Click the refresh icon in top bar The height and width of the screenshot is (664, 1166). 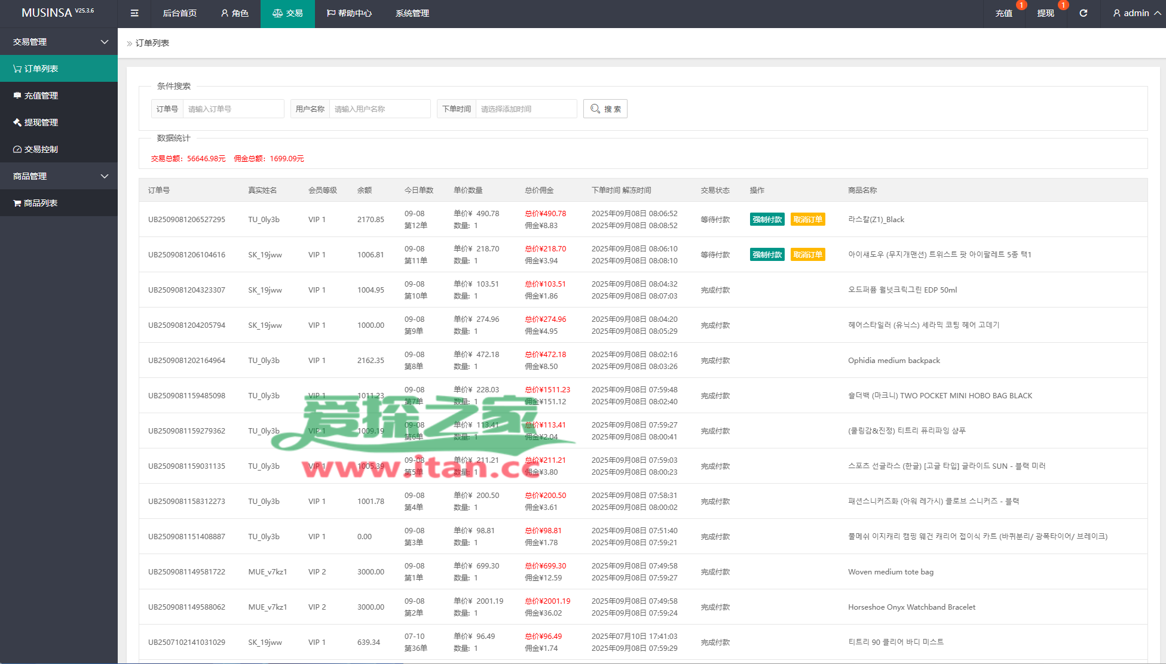pyautogui.click(x=1083, y=13)
